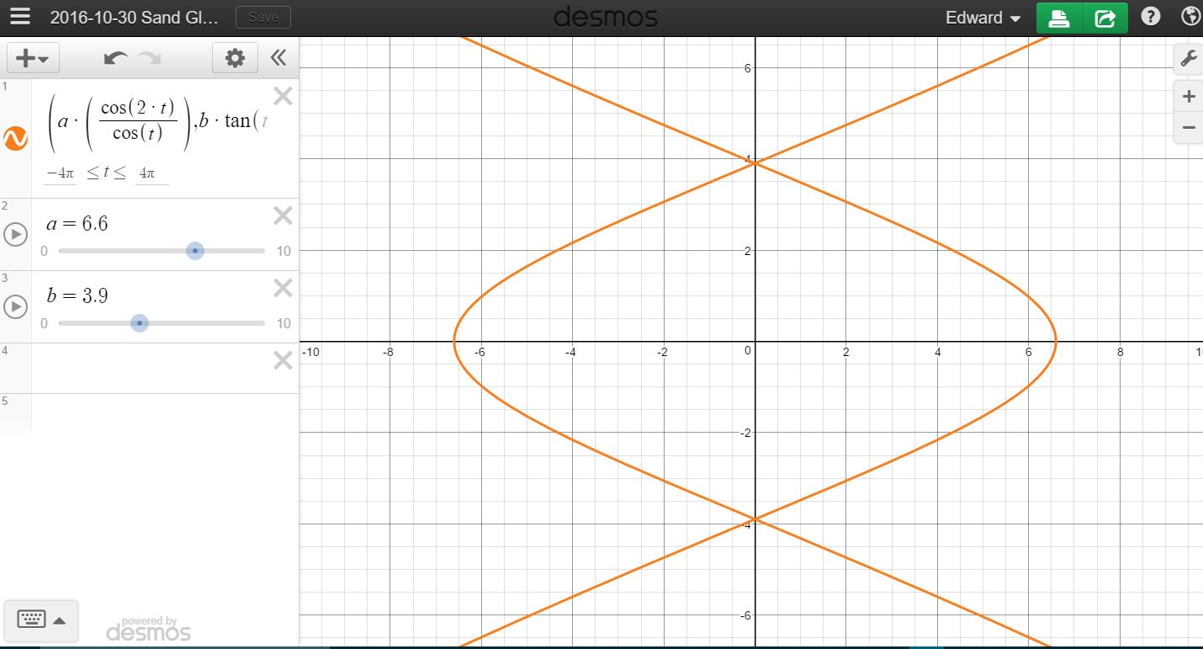Click the desmos logo
The height and width of the screenshot is (649, 1203).
tap(605, 16)
